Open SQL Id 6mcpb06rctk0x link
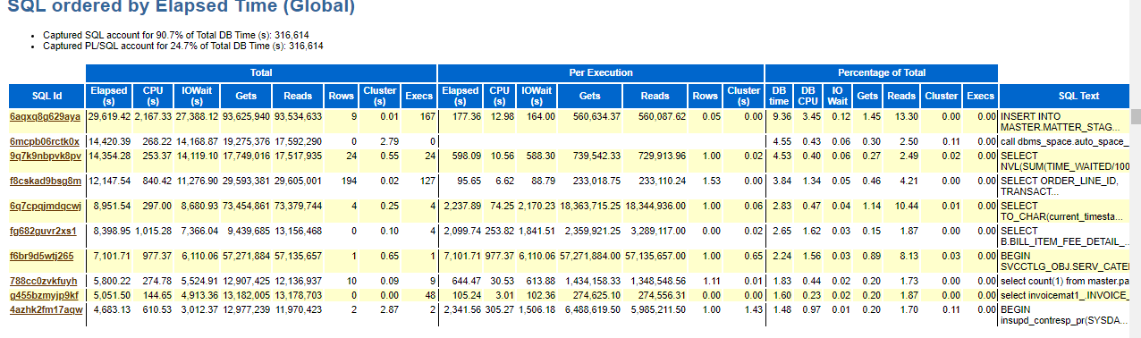1141x338 pixels. (x=45, y=141)
